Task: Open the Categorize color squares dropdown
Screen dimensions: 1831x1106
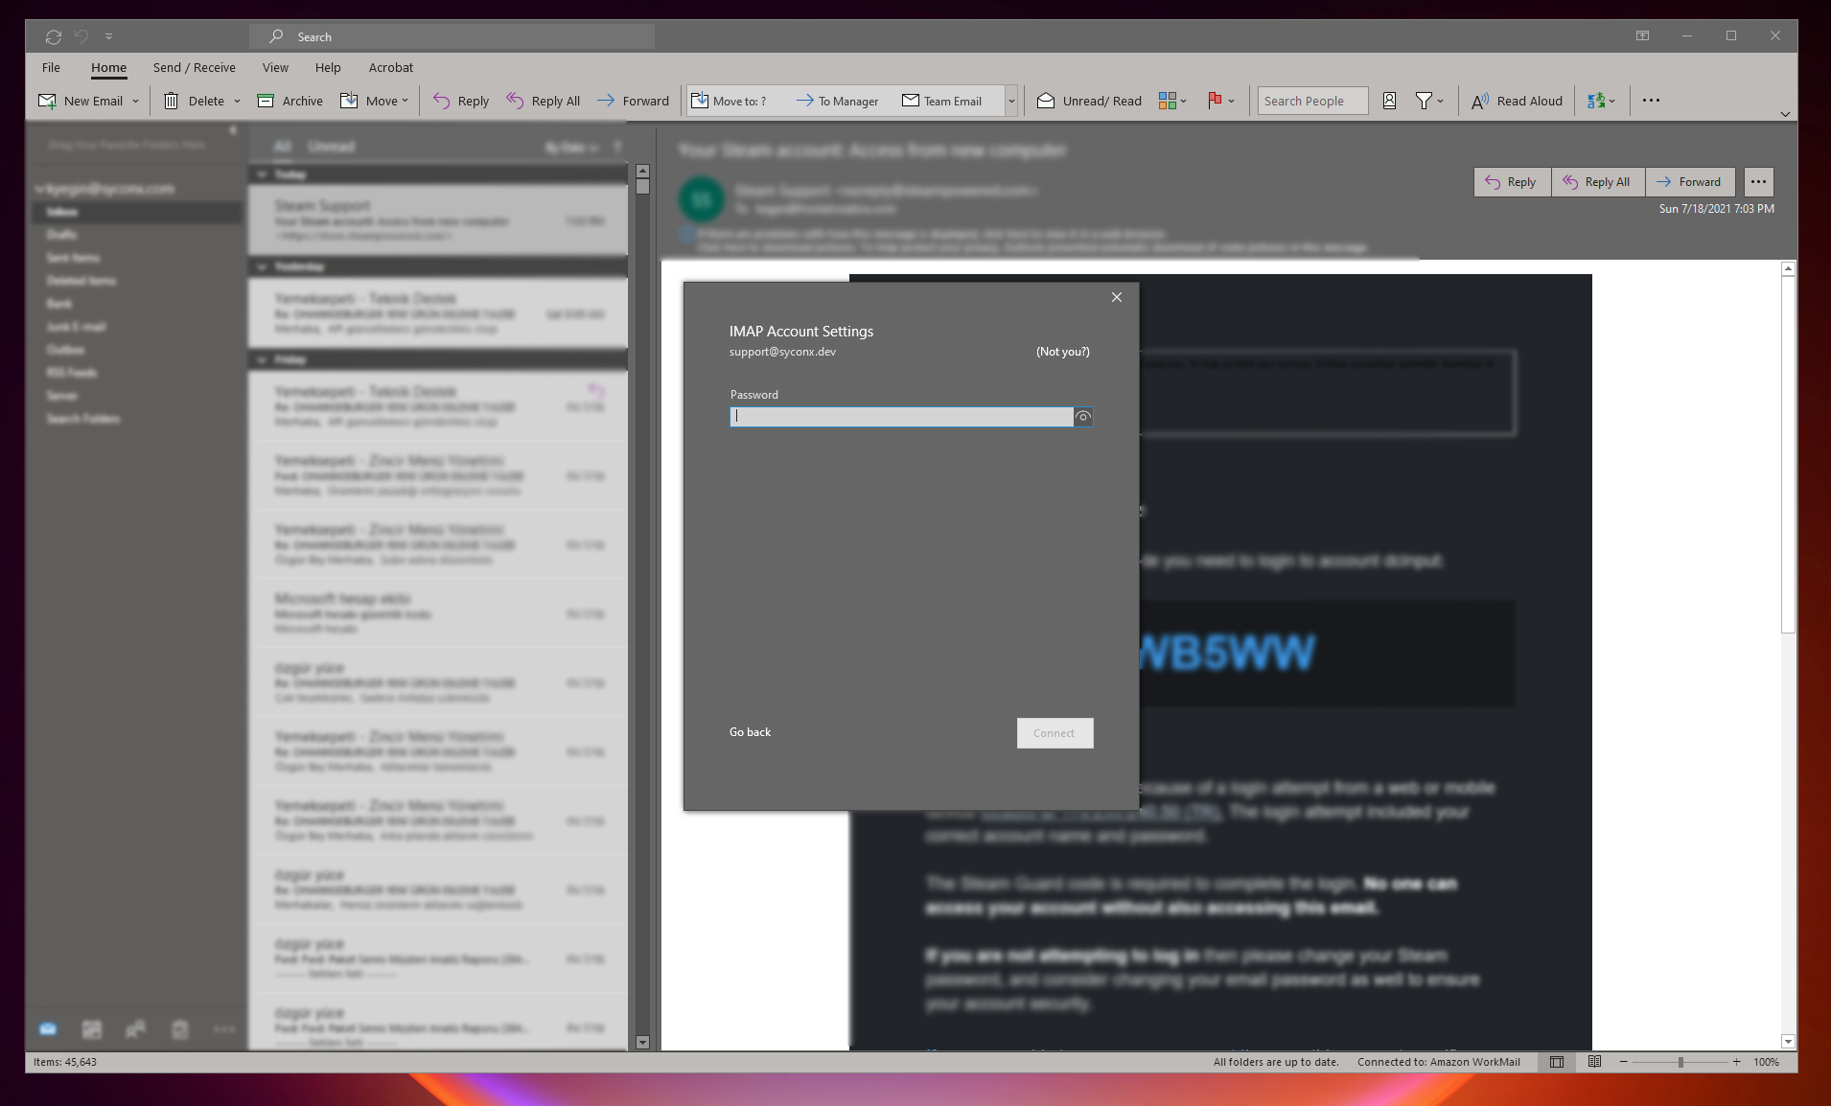Action: click(1172, 101)
